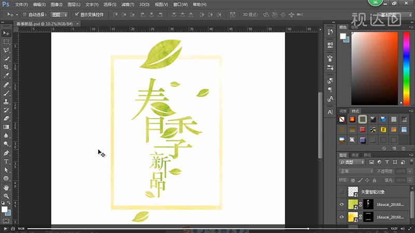
Task: Click the foreground color swatch in toolbox
Action: click(x=4, y=209)
